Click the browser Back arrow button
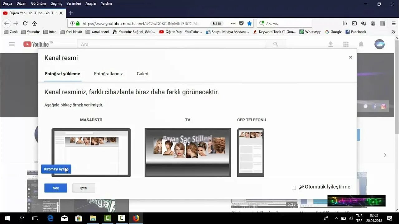 [x=6, y=23]
